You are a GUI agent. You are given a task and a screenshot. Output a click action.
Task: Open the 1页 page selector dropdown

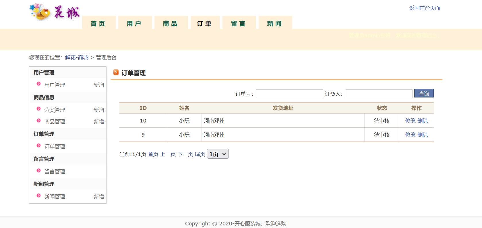218,154
